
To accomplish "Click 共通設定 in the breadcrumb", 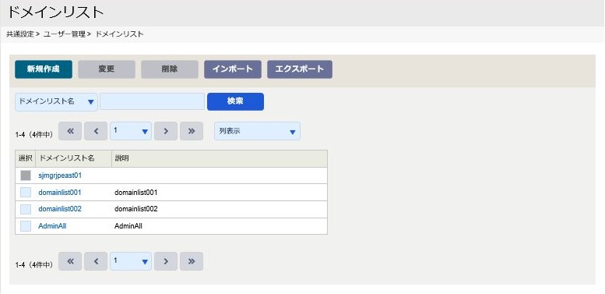I will point(20,34).
